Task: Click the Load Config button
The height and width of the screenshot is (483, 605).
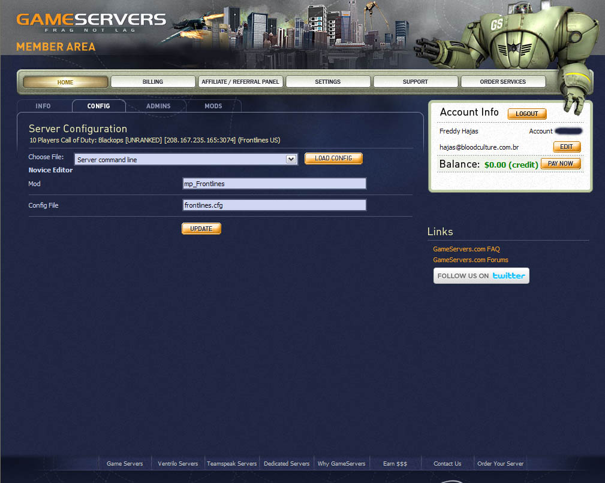Action: click(333, 158)
